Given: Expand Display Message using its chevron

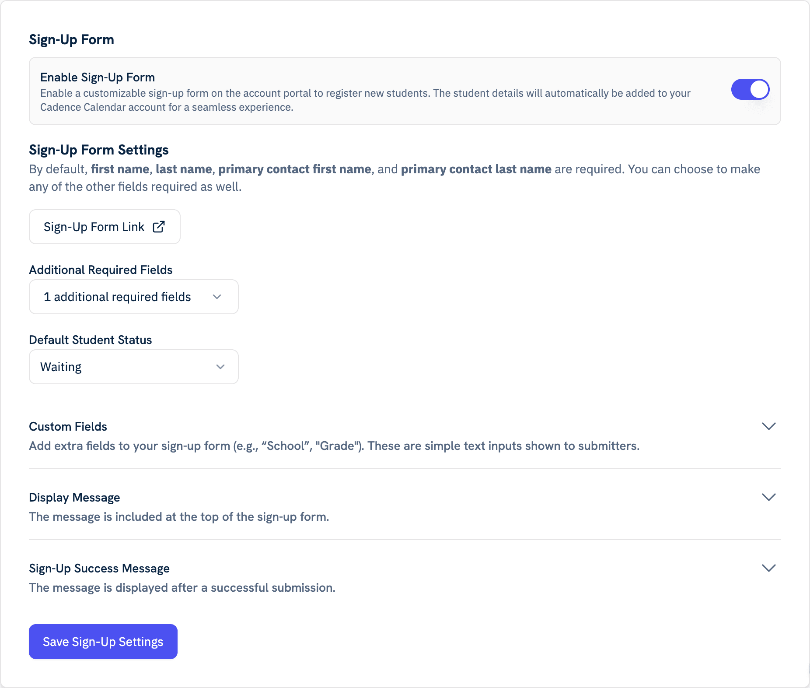Looking at the screenshot, I should click(x=768, y=497).
